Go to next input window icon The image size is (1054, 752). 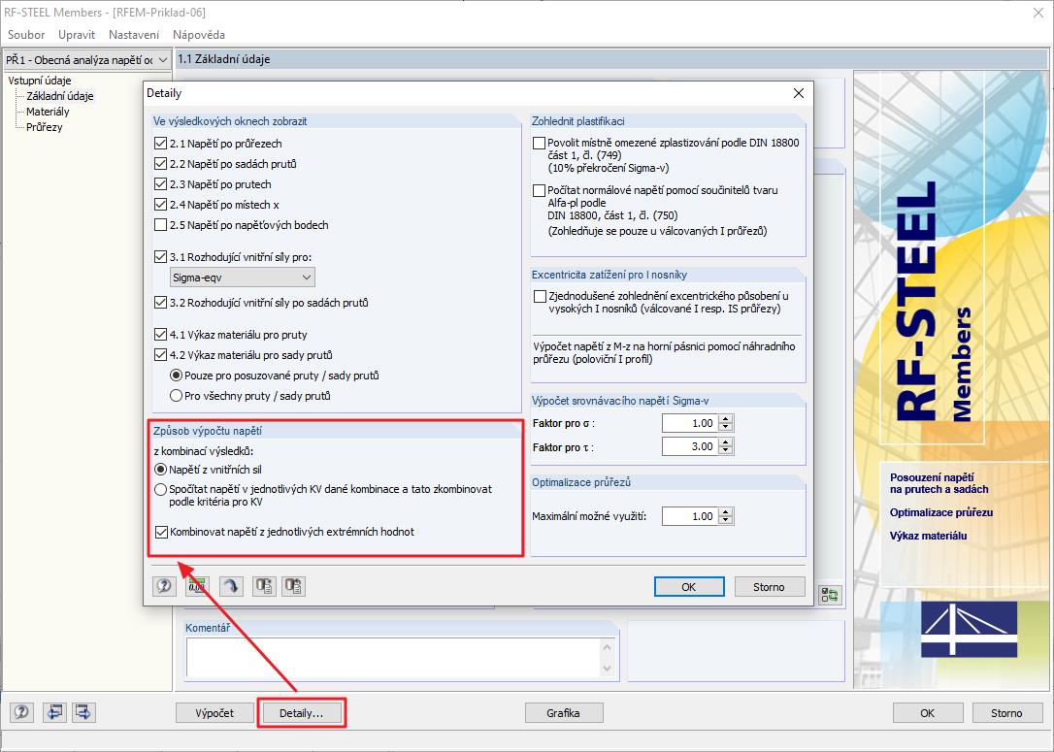coord(83,712)
